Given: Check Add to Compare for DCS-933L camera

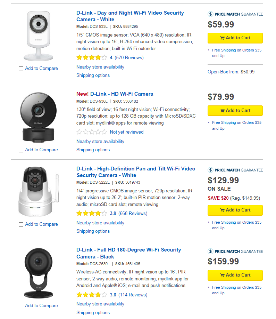Looking at the screenshot, I should (x=21, y=69).
